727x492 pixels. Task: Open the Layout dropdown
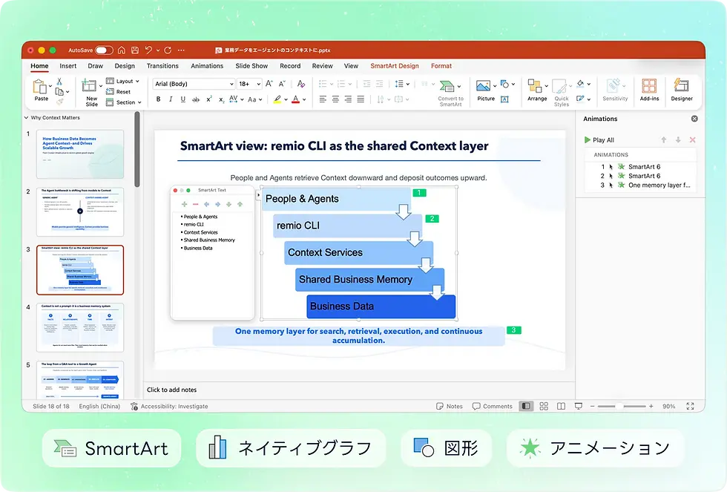point(123,81)
